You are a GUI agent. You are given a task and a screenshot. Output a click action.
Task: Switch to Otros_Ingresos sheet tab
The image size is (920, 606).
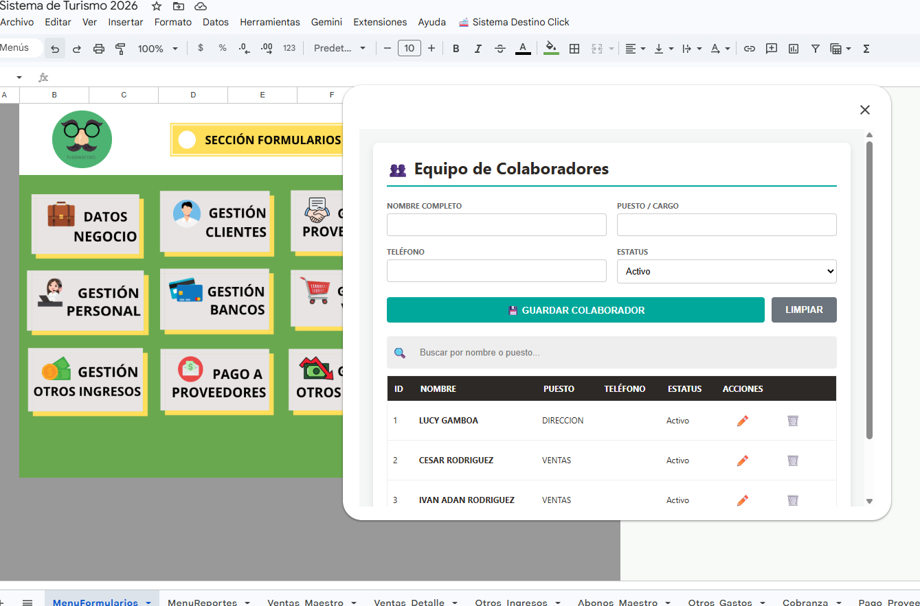click(x=511, y=602)
